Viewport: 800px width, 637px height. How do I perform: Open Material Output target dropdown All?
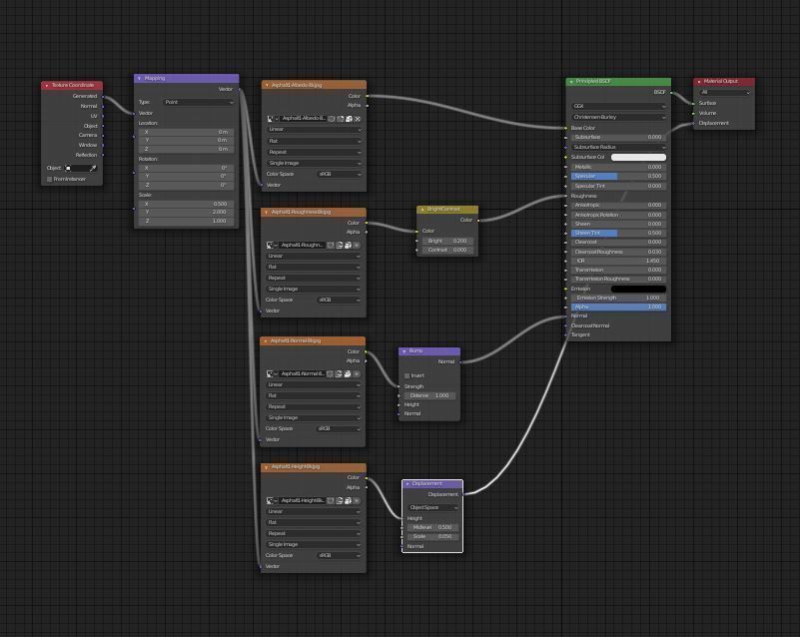point(724,92)
